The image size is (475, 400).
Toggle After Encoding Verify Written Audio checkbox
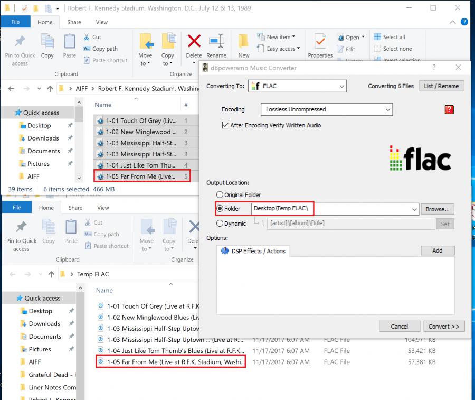click(225, 125)
